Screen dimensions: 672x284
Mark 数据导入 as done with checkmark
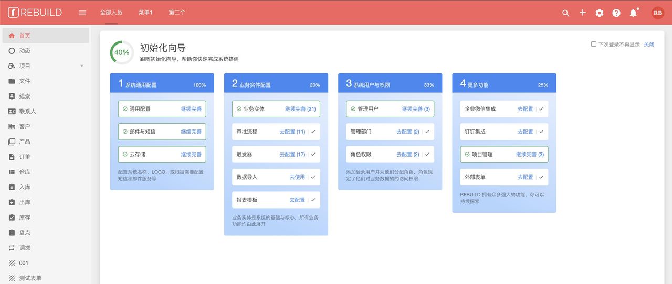click(x=313, y=177)
